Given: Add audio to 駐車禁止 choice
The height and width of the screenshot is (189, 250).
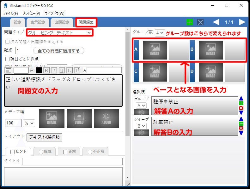Looking at the screenshot, I should click(x=141, y=133).
